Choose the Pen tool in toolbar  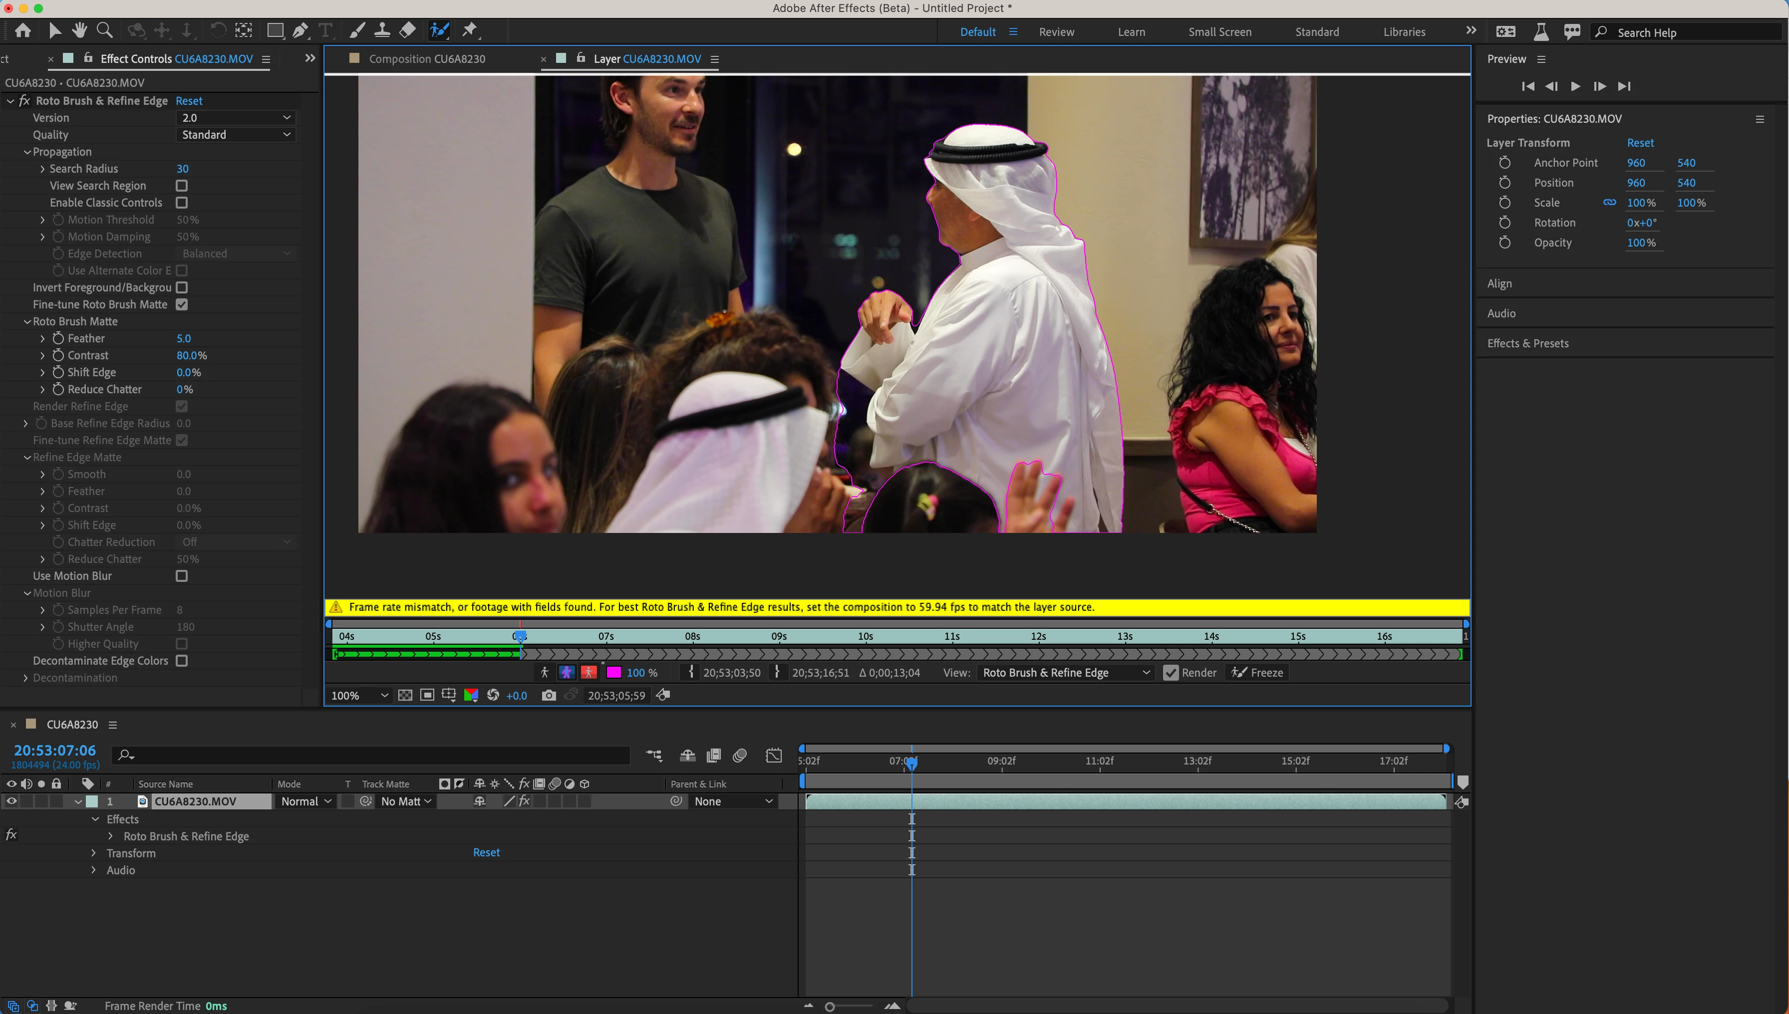coord(300,30)
